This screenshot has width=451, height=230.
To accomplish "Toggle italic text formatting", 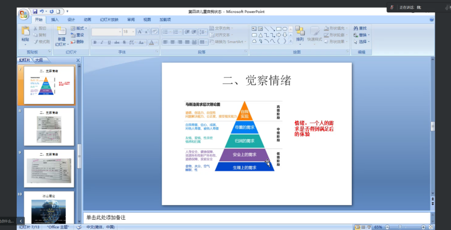I will 102,42.
